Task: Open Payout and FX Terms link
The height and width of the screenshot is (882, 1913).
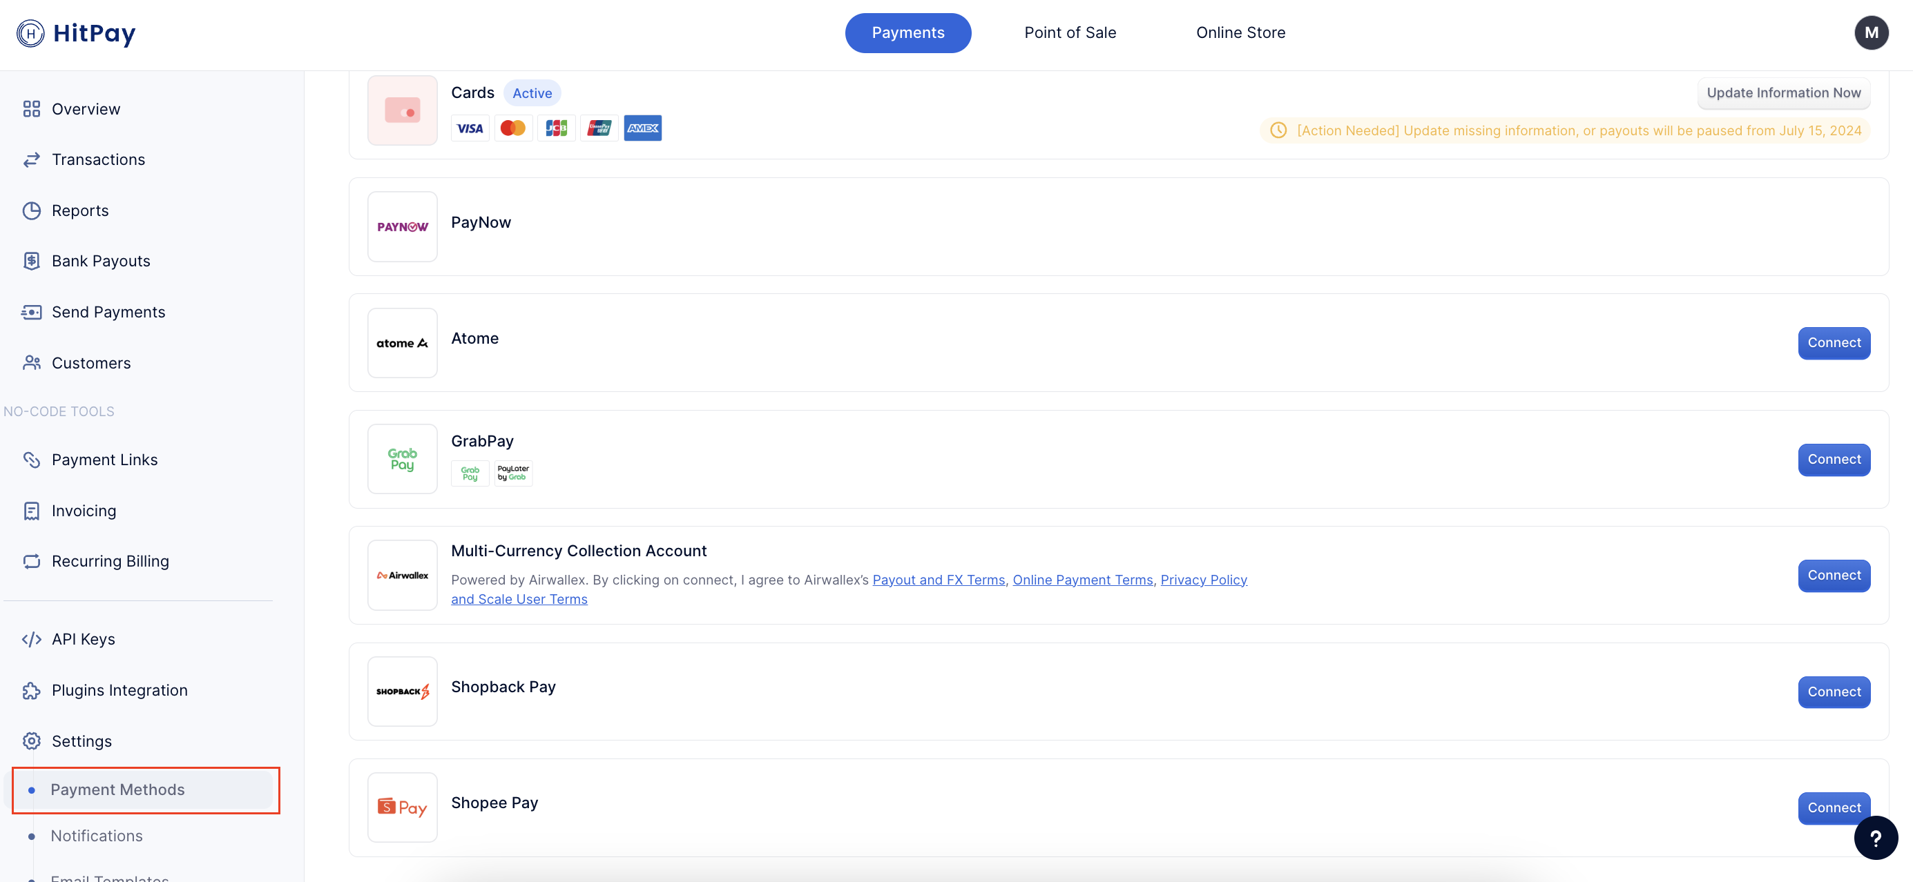Action: pyautogui.click(x=938, y=580)
